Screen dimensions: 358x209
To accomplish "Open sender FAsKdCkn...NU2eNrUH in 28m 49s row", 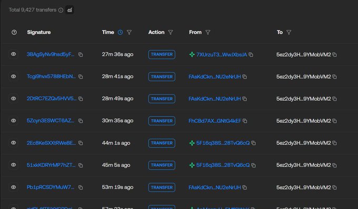I will click(215, 99).
